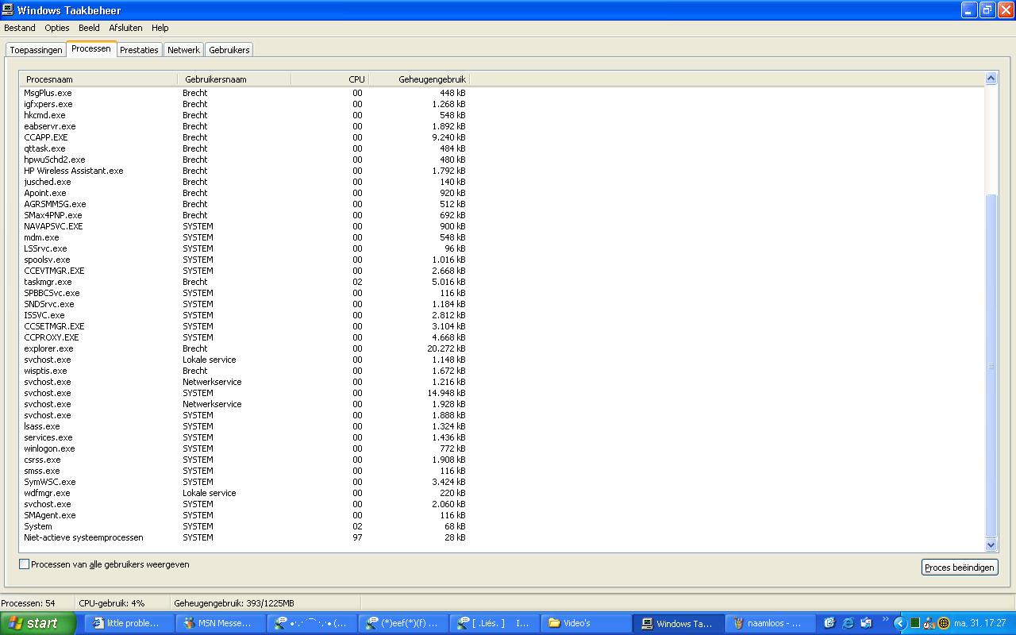Image resolution: width=1016 pixels, height=635 pixels.
Task: Click the Windows Start button
Action: coord(37,623)
